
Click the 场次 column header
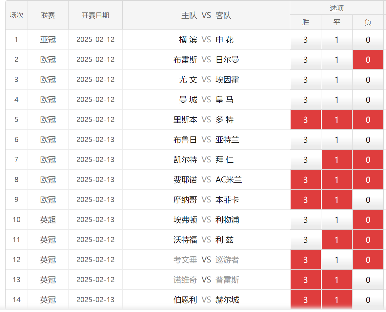coord(16,15)
